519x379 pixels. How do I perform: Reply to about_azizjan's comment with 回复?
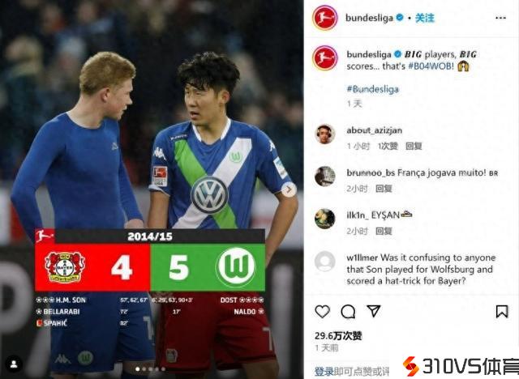point(414,146)
